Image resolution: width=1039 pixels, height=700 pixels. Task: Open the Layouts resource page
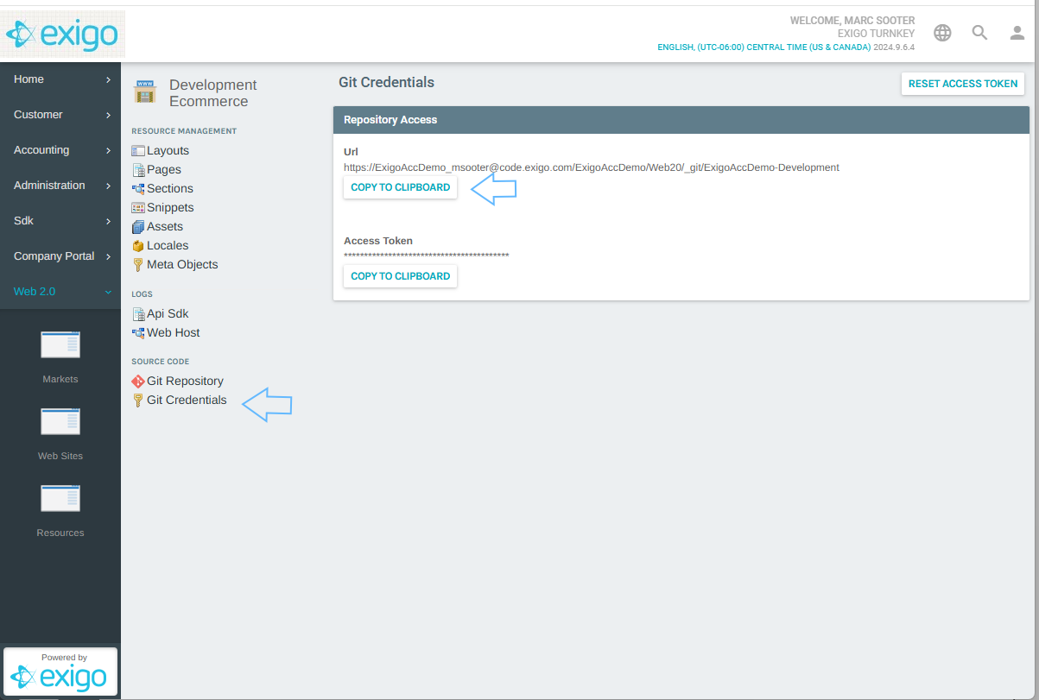(167, 150)
